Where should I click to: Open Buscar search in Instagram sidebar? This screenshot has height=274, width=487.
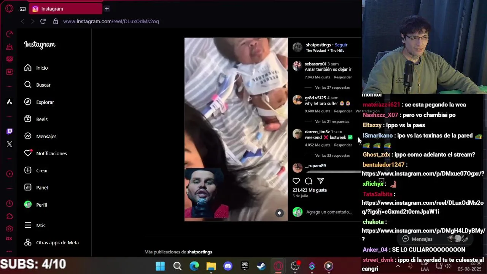pyautogui.click(x=28, y=85)
